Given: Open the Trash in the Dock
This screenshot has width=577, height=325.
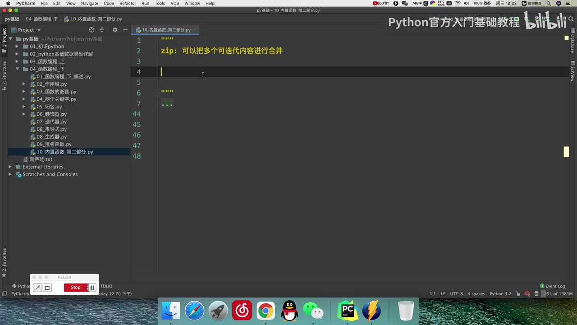Looking at the screenshot, I should [x=406, y=311].
